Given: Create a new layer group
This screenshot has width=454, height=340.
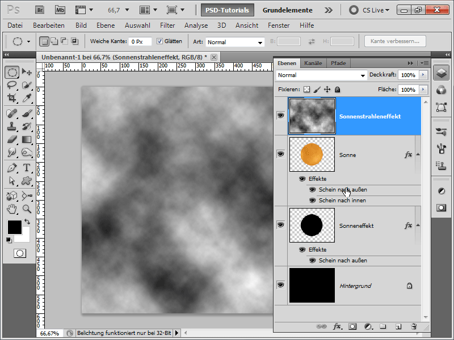Looking at the screenshot, I should [x=383, y=326].
